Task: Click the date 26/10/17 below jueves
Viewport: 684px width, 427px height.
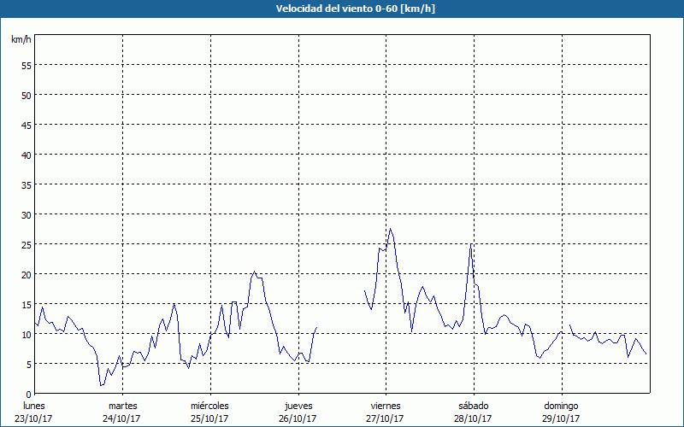Action: [298, 418]
